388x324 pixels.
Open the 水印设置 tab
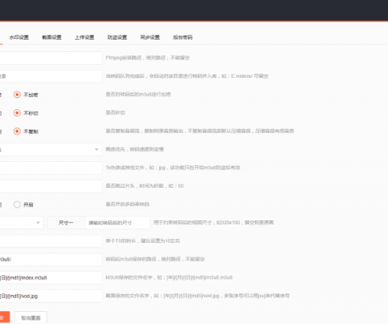click(x=19, y=37)
